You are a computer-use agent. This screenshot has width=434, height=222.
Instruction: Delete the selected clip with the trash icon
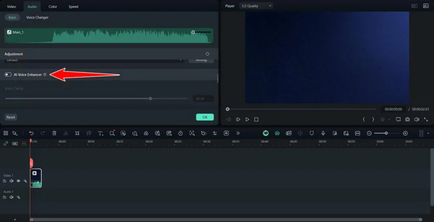coord(54,133)
